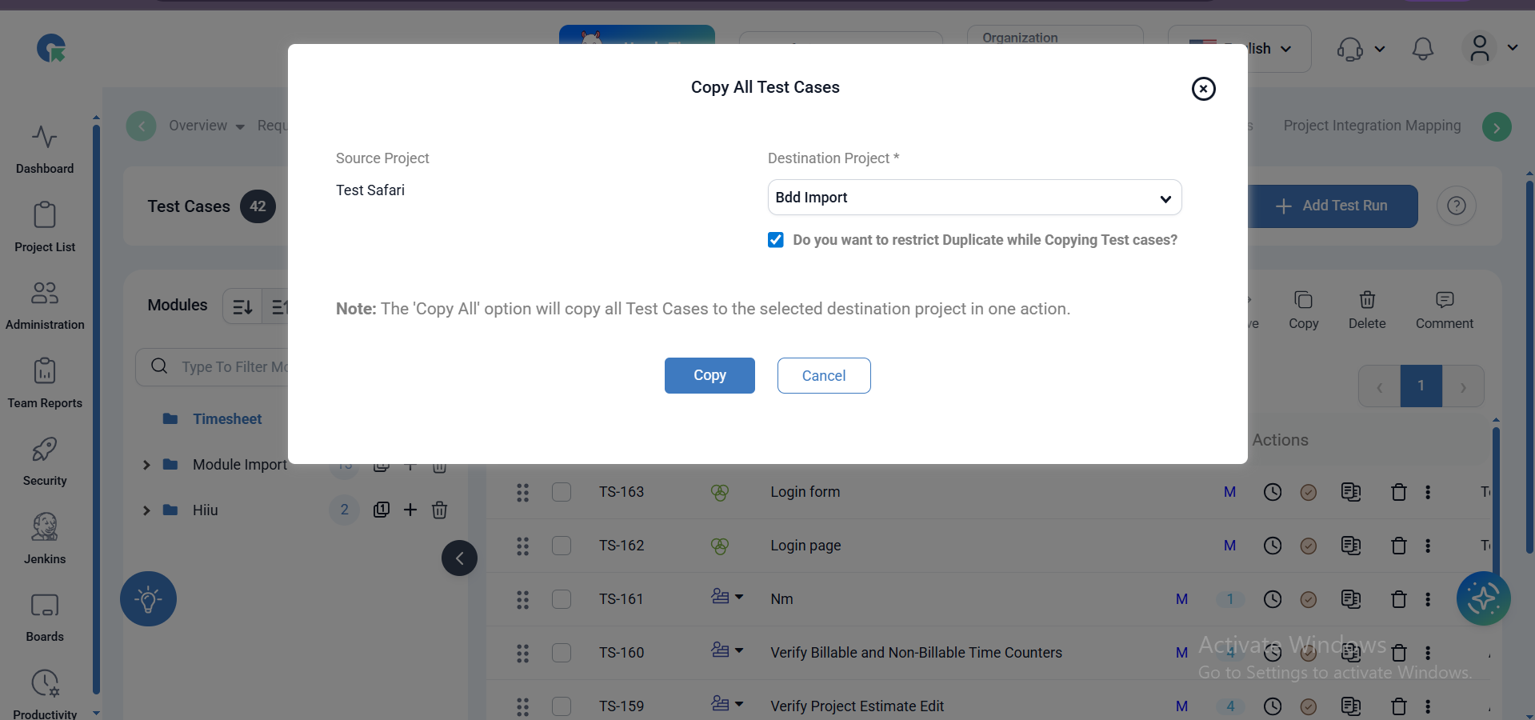Select the TS-162 row checkbox
The height and width of the screenshot is (720, 1535).
click(x=562, y=546)
